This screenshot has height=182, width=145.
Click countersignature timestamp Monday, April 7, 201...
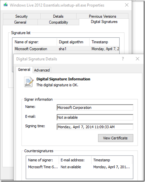tap(111, 167)
